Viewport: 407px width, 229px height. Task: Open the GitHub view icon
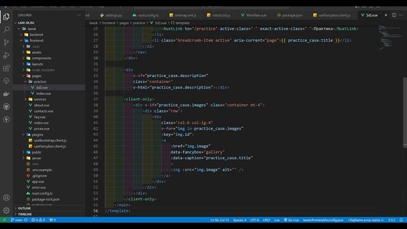6,106
